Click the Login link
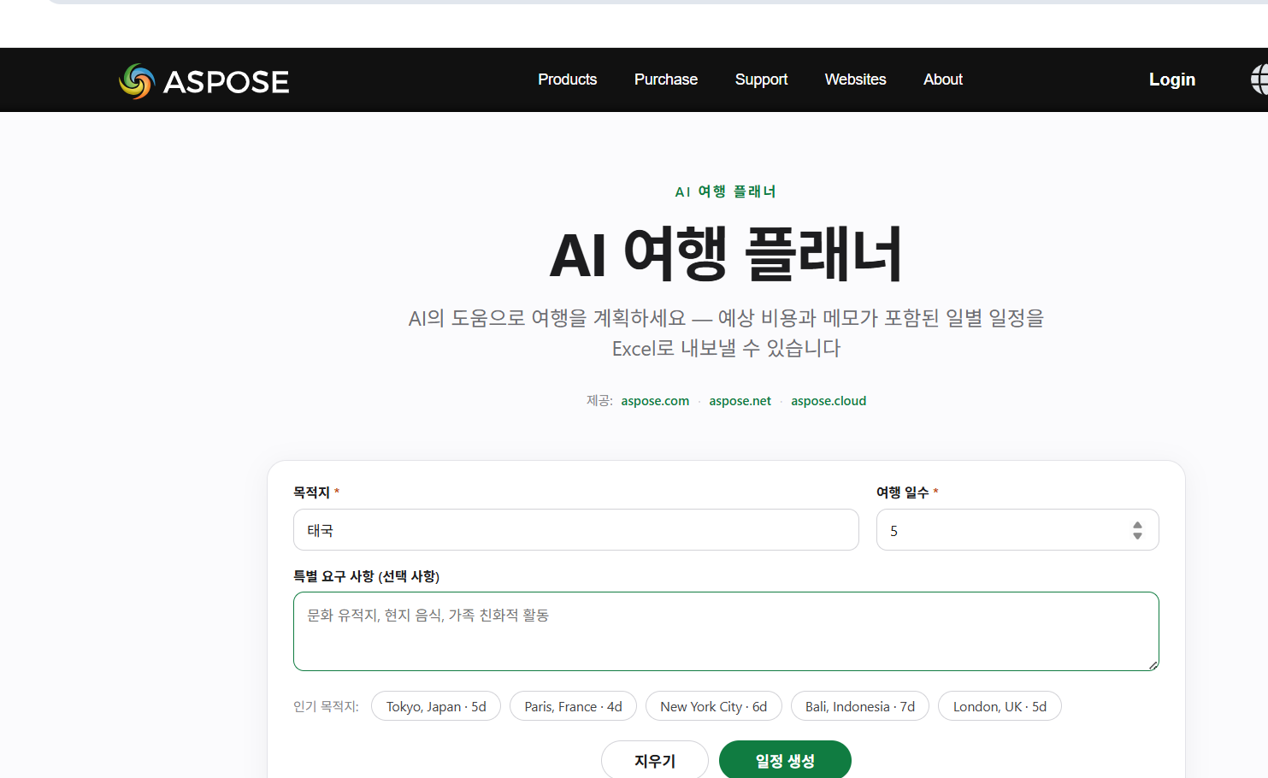The image size is (1268, 778). coord(1172,80)
